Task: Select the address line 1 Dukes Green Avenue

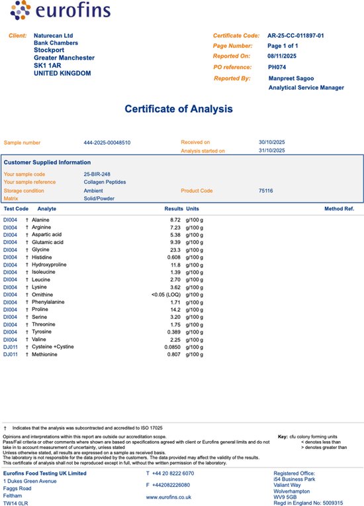Action: point(30,481)
